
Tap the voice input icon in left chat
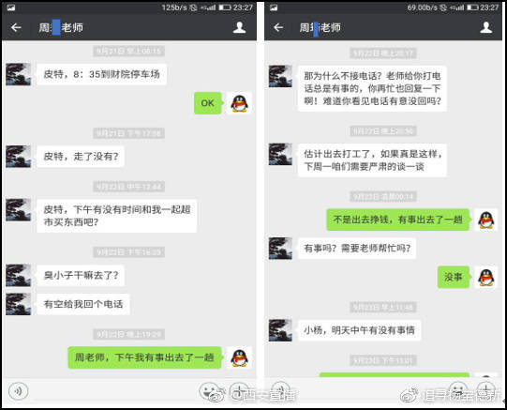coord(19,391)
